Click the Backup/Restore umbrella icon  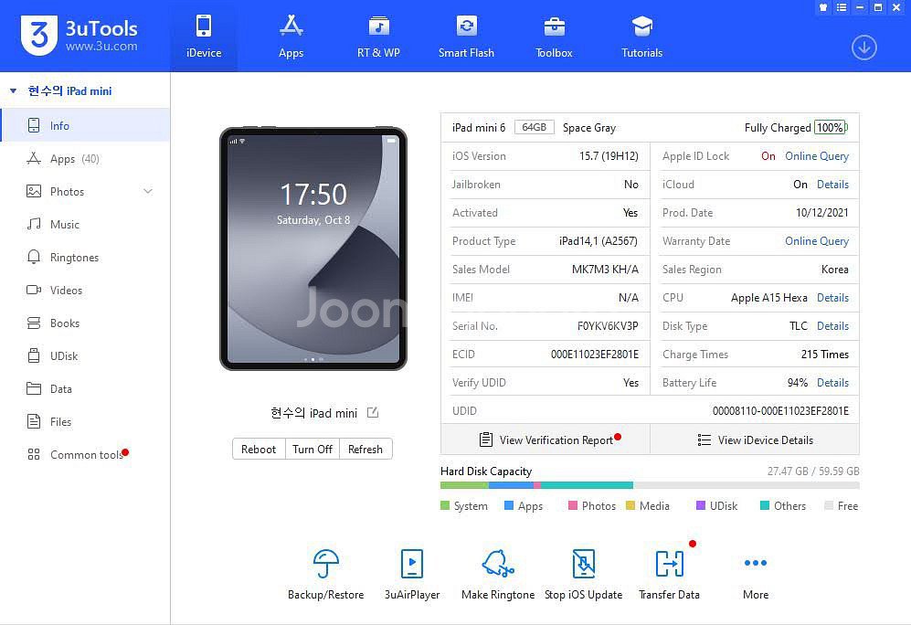325,563
